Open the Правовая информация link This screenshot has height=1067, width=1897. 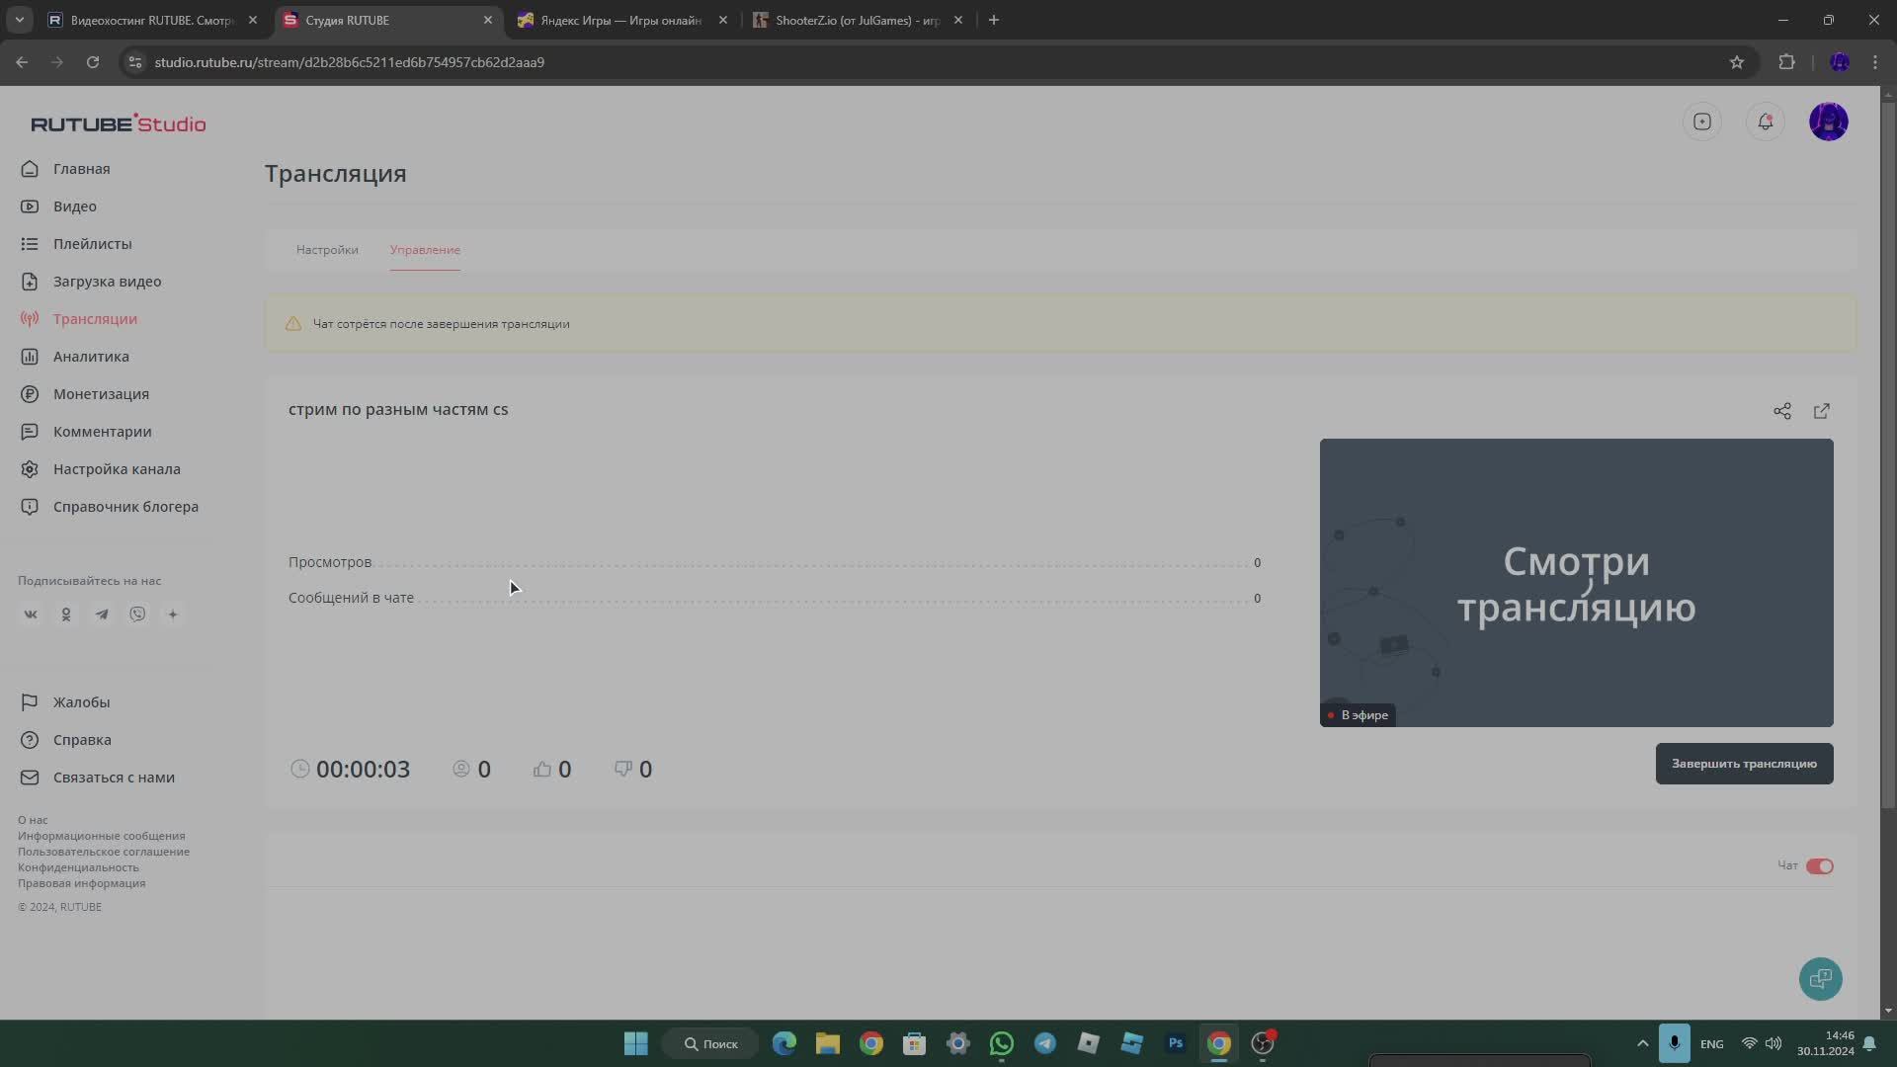point(82,883)
